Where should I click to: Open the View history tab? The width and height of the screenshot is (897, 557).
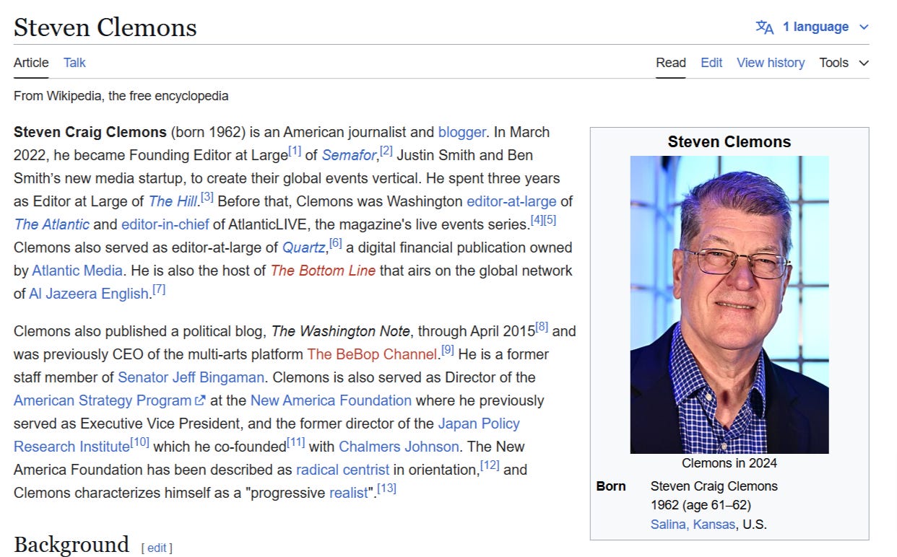point(771,63)
